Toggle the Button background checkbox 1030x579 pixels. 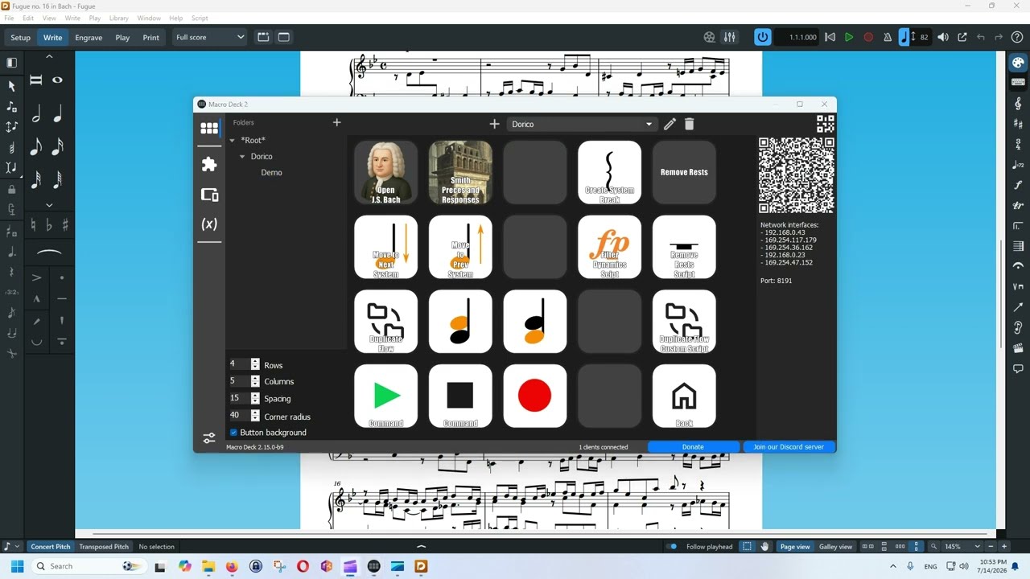(234, 433)
